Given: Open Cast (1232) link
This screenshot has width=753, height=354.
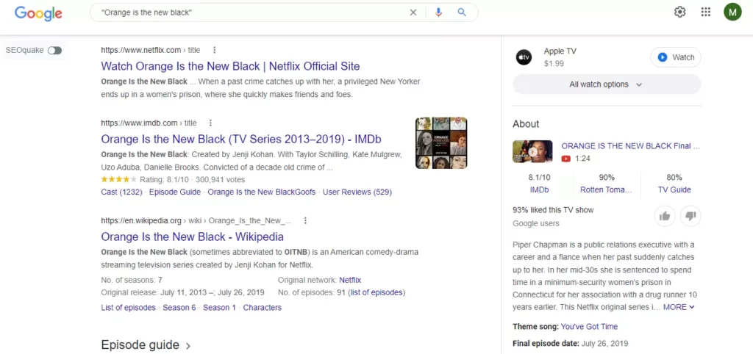Looking at the screenshot, I should tap(121, 192).
